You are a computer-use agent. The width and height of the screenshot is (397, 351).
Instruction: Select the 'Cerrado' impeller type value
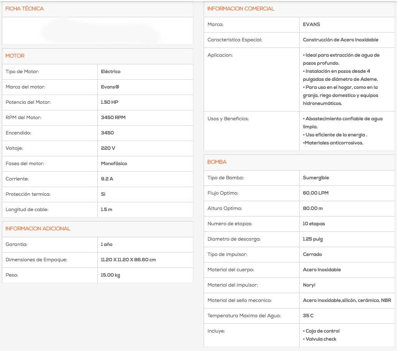tap(312, 254)
